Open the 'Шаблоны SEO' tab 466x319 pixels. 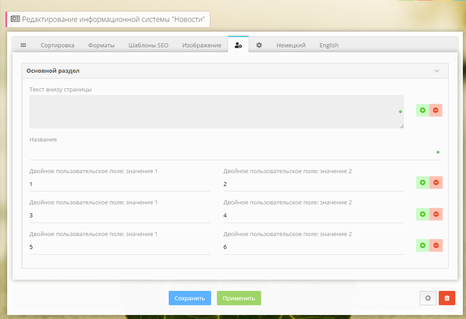click(148, 45)
